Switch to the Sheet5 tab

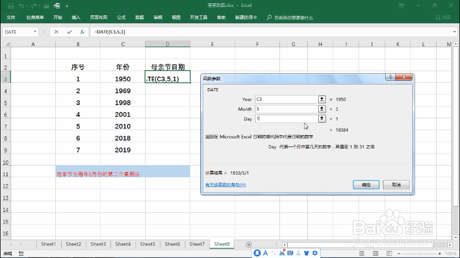tap(148, 244)
